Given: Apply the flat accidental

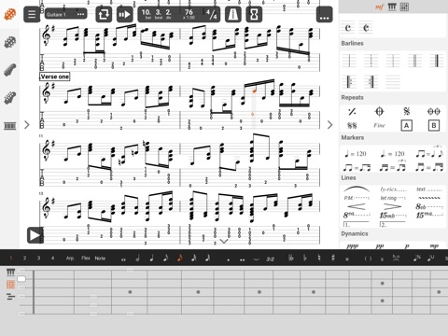Looking at the screenshot, I should click(305, 258).
